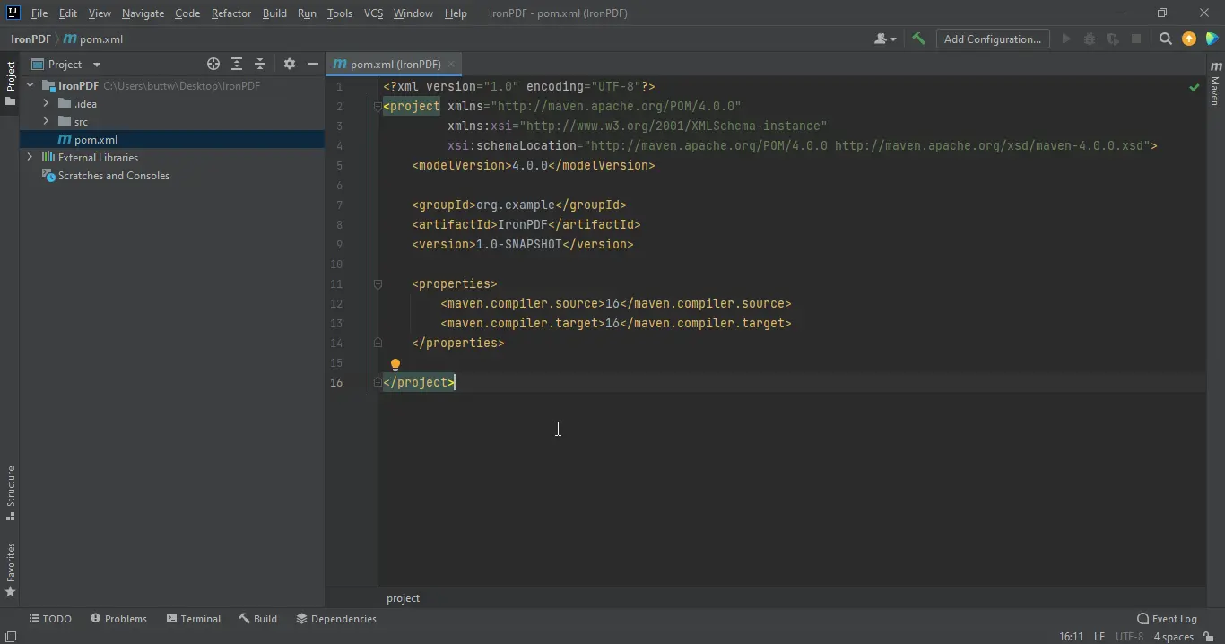1225x644 pixels.
Task: Click Select Opened File target icon
Action: tap(213, 64)
